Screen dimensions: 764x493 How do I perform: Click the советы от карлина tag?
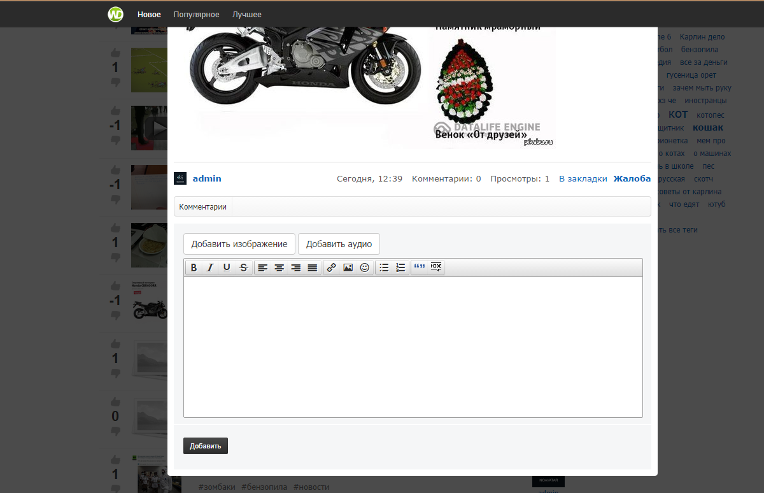point(688,192)
